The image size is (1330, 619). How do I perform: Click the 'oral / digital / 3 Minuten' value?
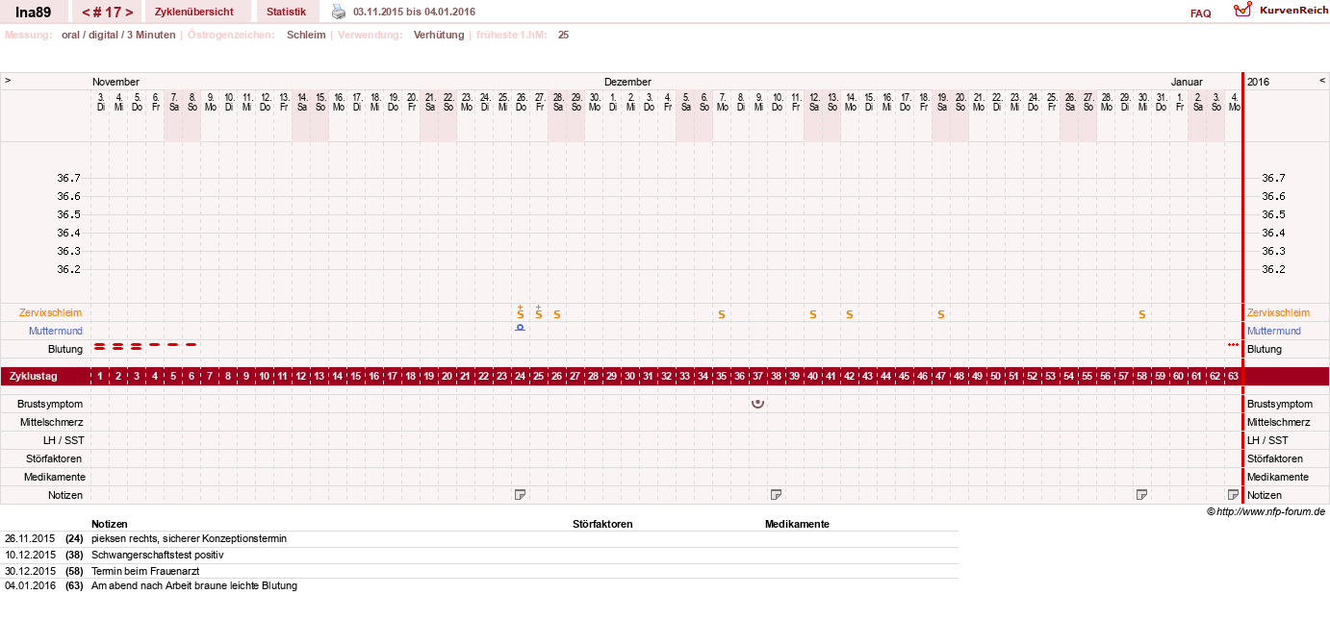118,35
